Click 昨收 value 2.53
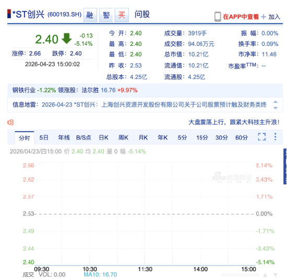The width and height of the screenshot is (287, 279). click(136, 65)
